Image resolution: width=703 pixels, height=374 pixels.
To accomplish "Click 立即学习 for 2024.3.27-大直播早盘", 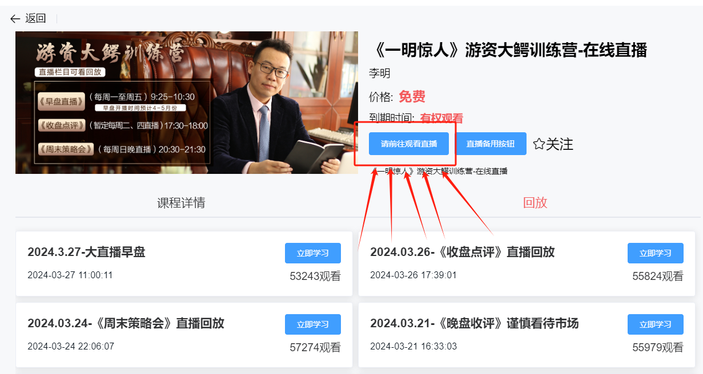I will coord(312,253).
